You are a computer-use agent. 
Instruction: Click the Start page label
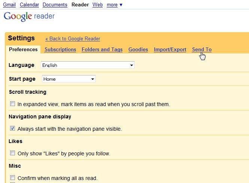pos(22,79)
